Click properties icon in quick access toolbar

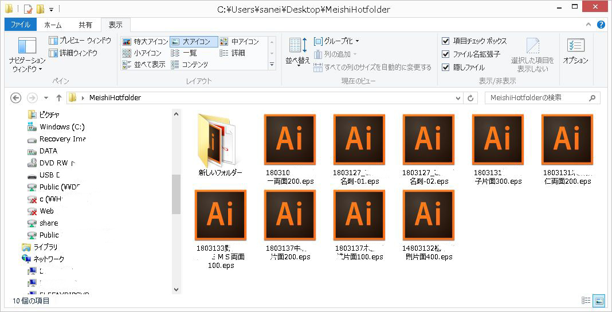point(28,8)
